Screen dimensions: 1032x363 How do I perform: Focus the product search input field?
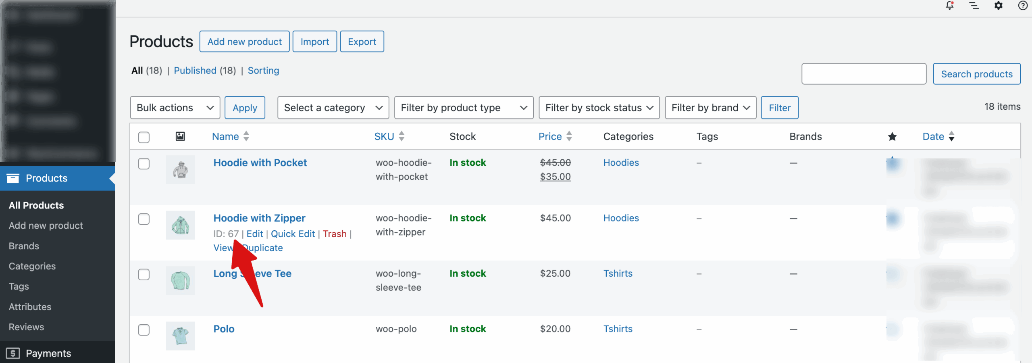[864, 74]
